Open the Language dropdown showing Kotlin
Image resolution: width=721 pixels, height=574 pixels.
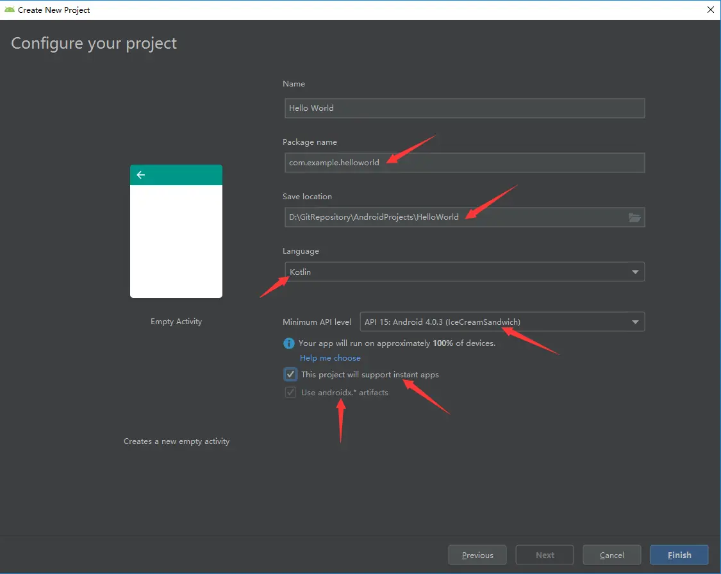[465, 272]
